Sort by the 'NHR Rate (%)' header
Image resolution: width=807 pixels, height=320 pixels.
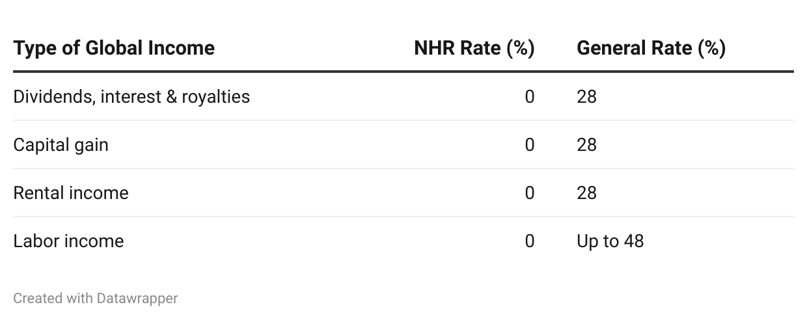[x=474, y=48]
